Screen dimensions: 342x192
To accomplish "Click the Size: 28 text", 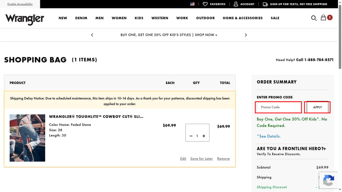I will pos(56,130).
